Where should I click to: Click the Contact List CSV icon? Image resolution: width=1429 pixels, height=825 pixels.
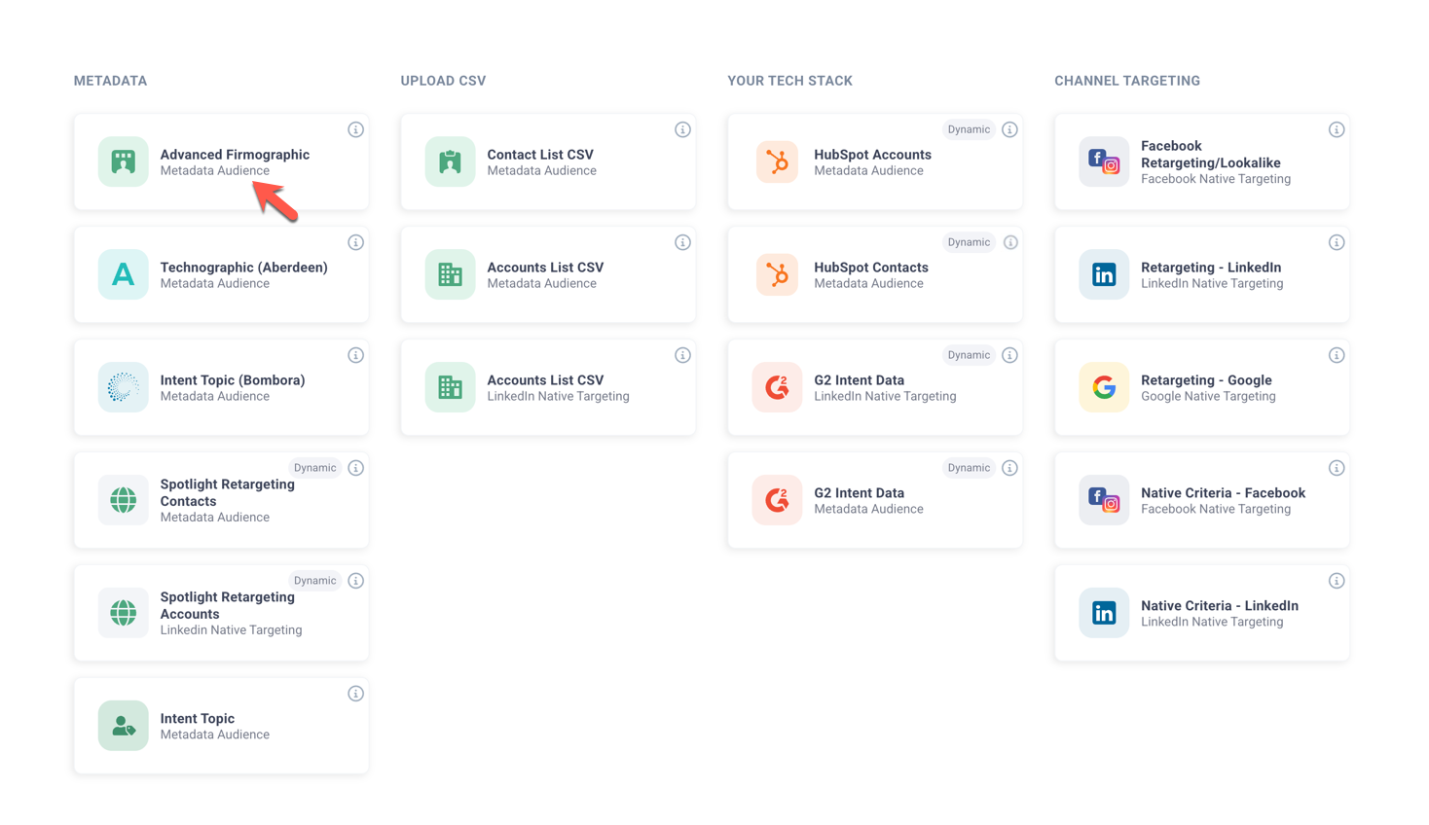pos(450,161)
